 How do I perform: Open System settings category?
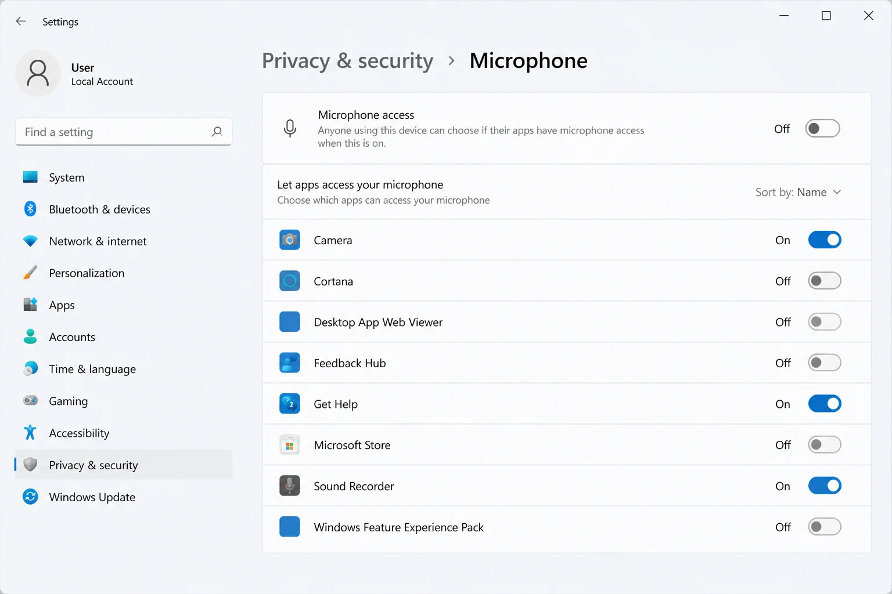tap(124, 177)
